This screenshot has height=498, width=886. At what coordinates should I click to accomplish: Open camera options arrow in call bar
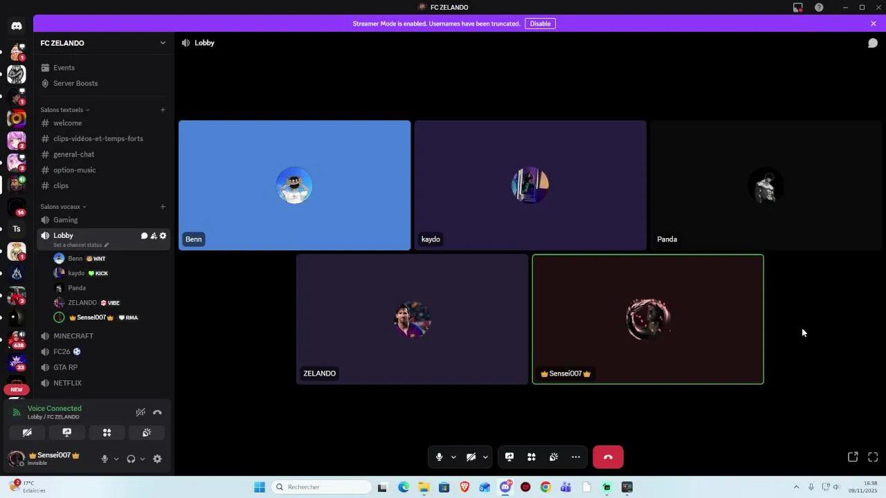point(485,457)
